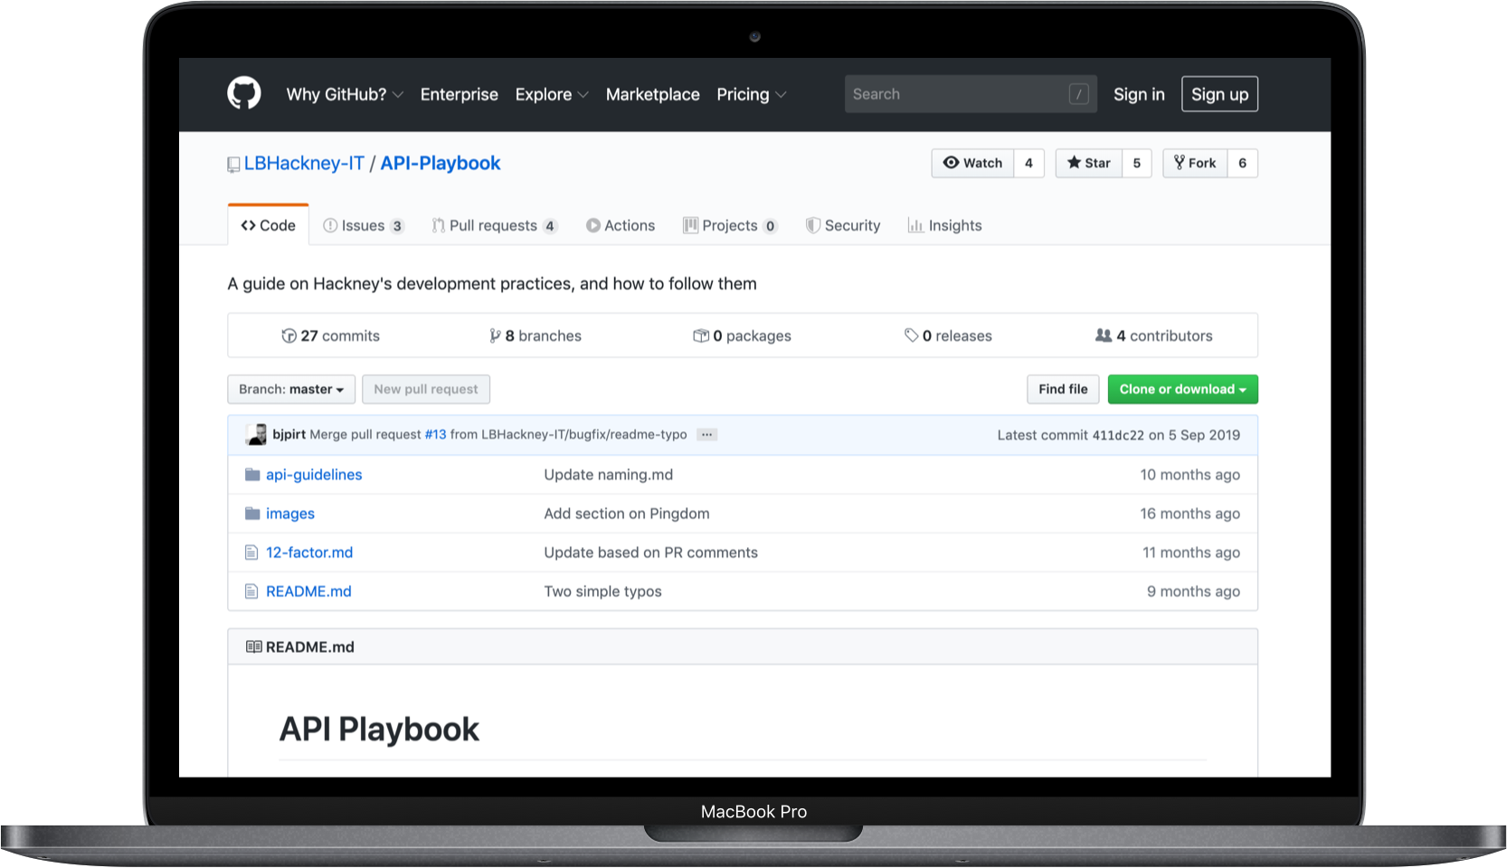
Task: Click the README.md file icon in file list
Action: 251,591
